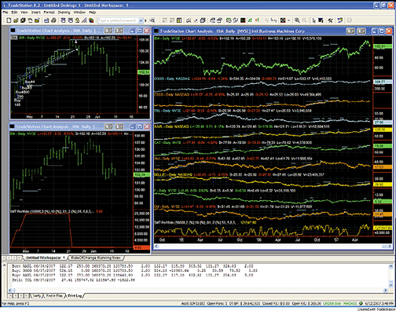The height and width of the screenshot is (311, 396).
Task: Open the I dropdown on bottom-left chart
Action: tap(119, 126)
